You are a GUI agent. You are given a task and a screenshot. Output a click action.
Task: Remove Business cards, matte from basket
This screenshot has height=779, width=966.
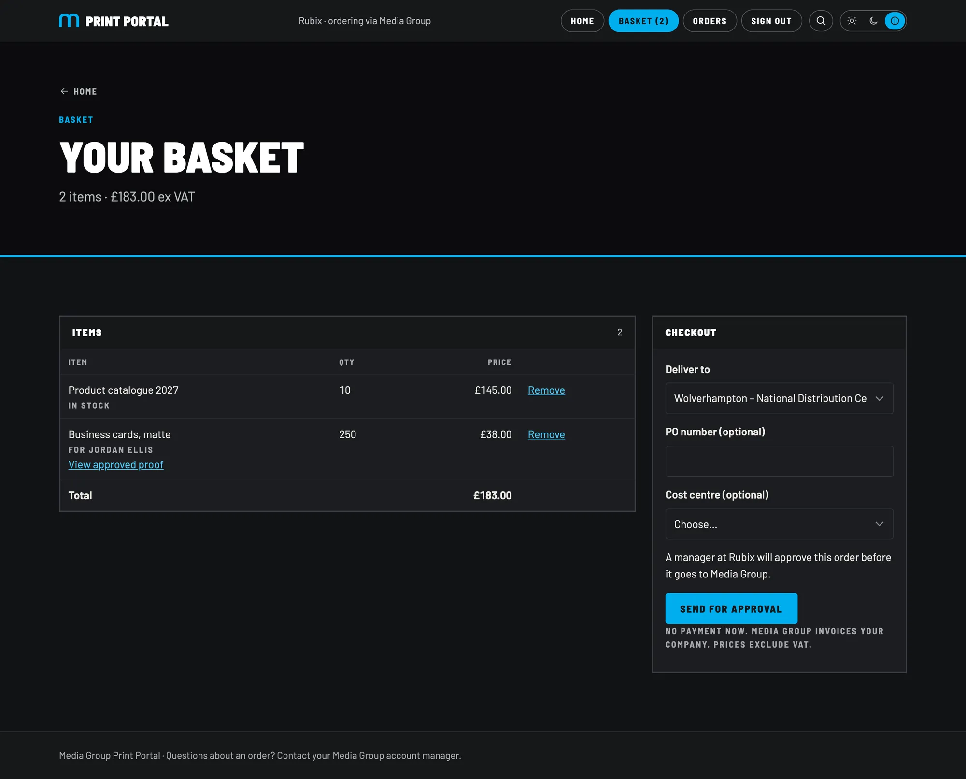point(546,434)
